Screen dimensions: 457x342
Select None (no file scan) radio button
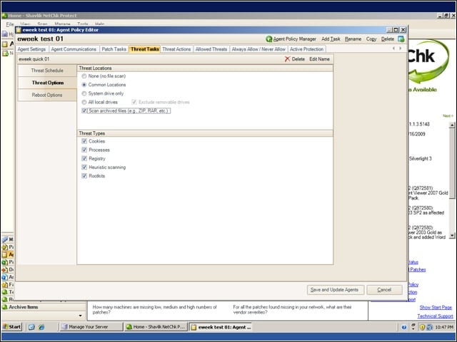pyautogui.click(x=84, y=76)
